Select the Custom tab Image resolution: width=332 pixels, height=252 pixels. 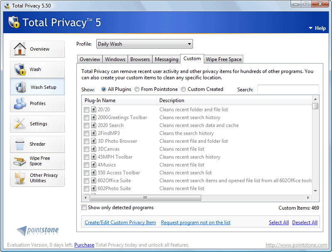coord(192,59)
